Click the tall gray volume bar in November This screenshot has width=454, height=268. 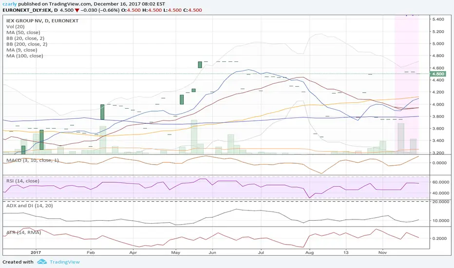pyautogui.click(x=401, y=138)
